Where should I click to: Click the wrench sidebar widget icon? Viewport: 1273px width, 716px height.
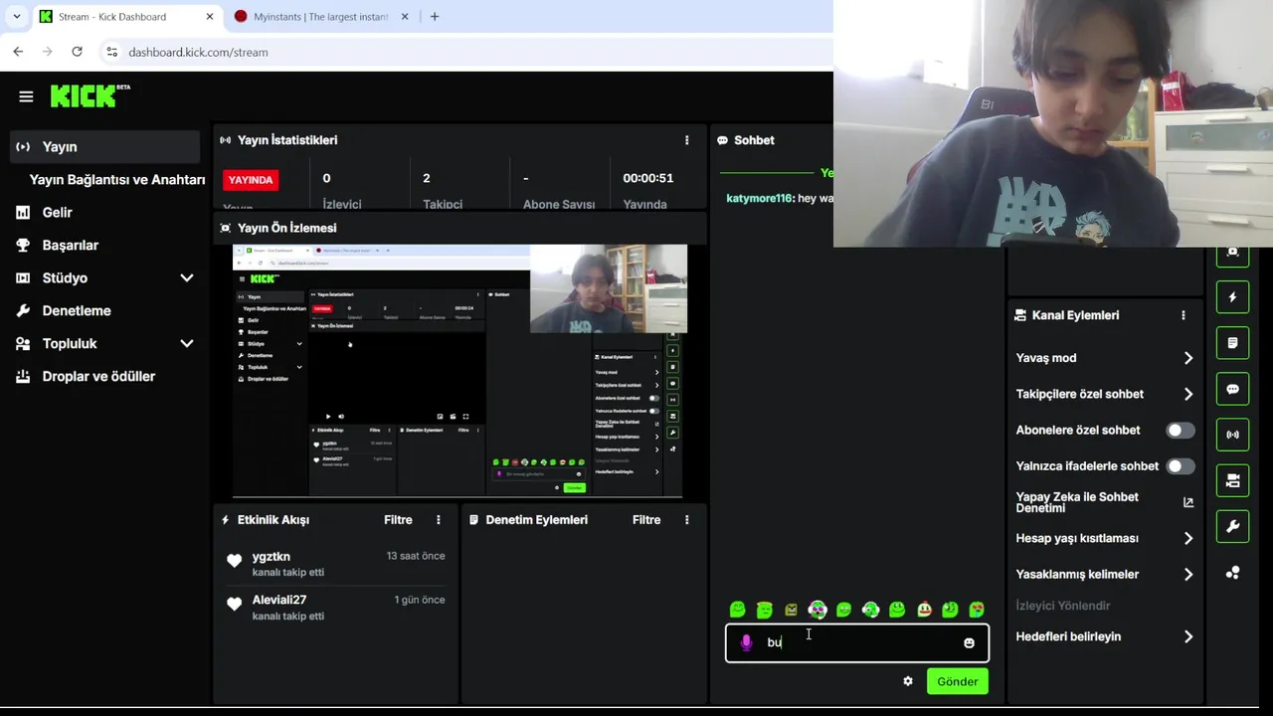(x=1232, y=526)
